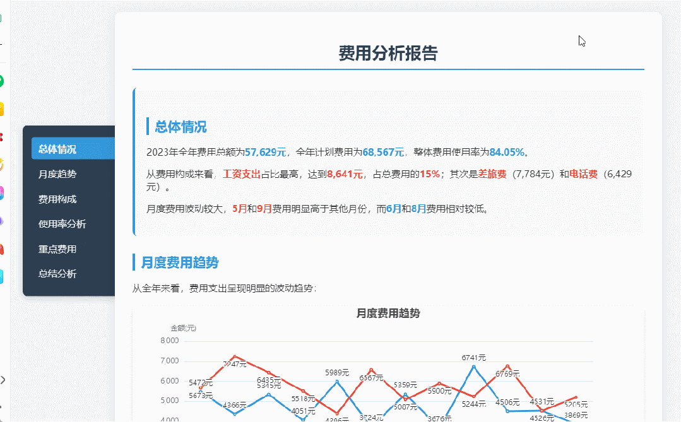Open the green round app in the left dock
Image resolution: width=681 pixels, height=422 pixels.
(x=3, y=81)
